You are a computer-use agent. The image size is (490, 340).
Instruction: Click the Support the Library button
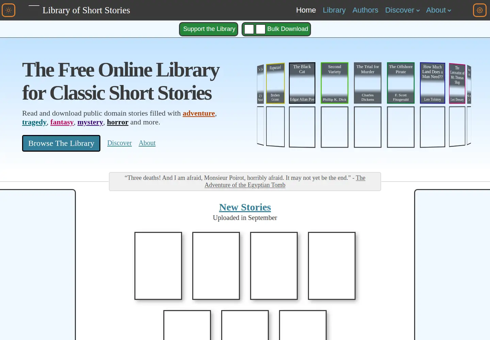(x=209, y=29)
